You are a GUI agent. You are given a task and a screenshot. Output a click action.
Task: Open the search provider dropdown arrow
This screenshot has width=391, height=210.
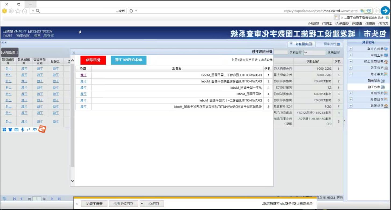[33, 11]
